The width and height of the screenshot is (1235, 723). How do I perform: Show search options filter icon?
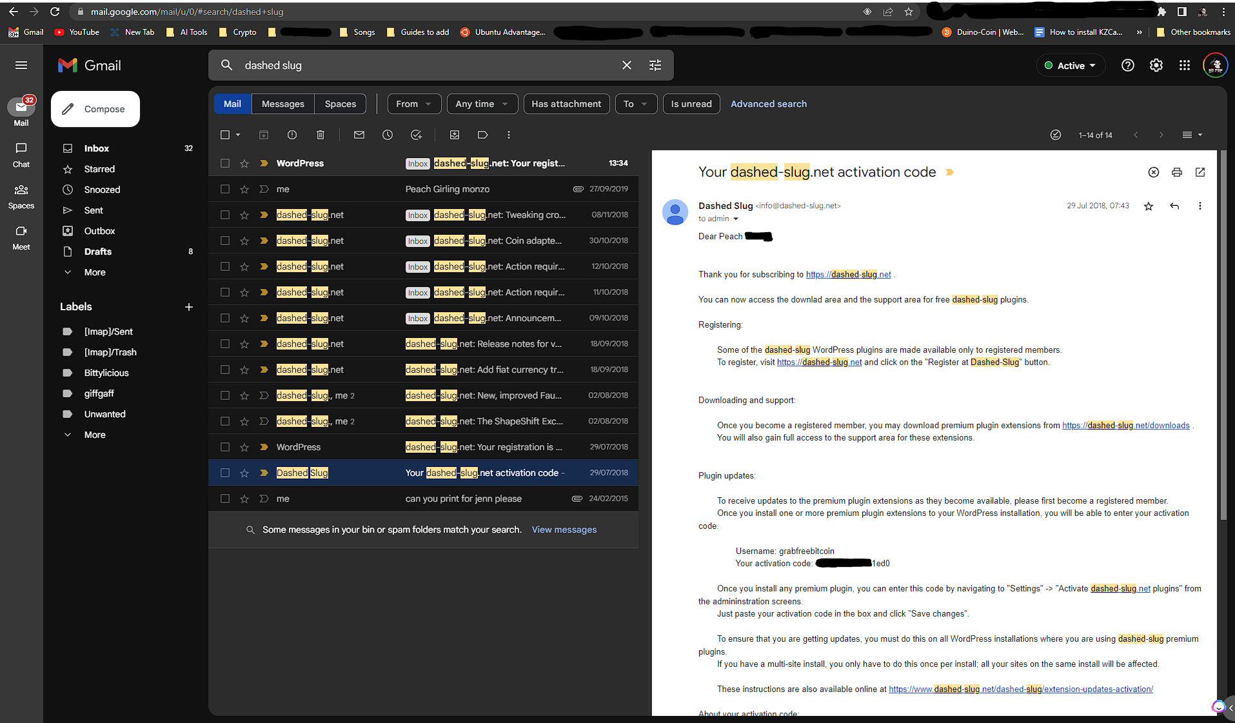pos(655,65)
